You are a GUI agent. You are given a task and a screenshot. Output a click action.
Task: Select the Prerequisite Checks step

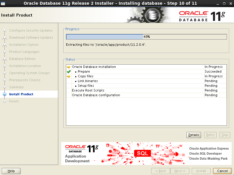[25, 80]
